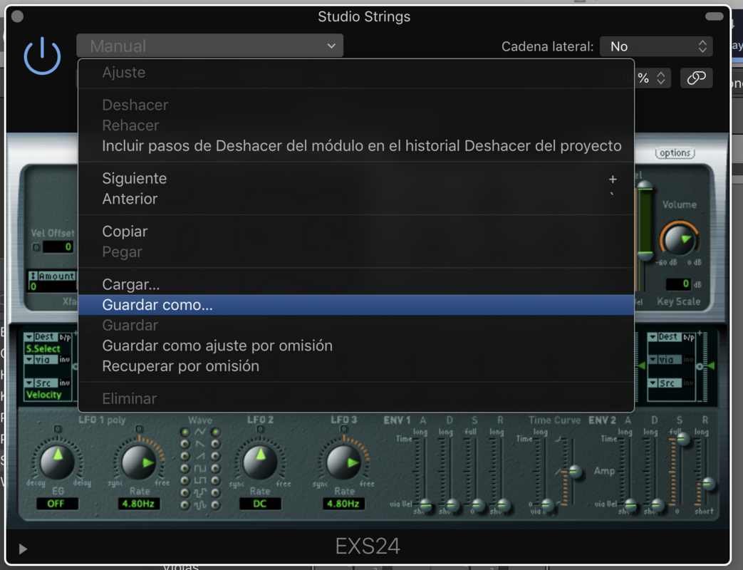Screen dimensions: 743x570
Task: Click the Vel Offset value field
Action: (x=57, y=247)
